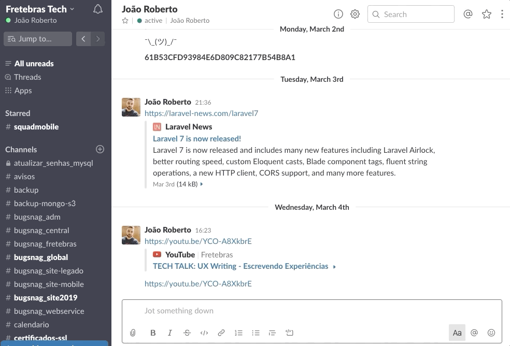The width and height of the screenshot is (510, 346).
Task: Mention someone from the composer
Action: click(474, 333)
